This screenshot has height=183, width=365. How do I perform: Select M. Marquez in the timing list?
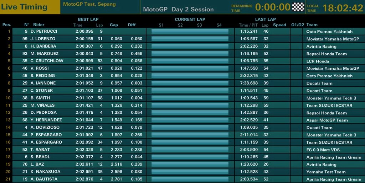pyautogui.click(x=45, y=54)
